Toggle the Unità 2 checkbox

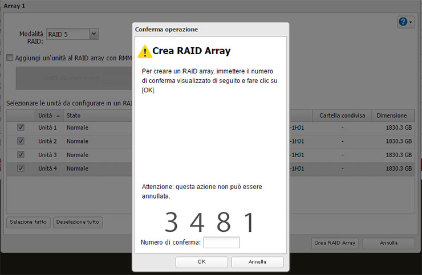click(x=21, y=141)
